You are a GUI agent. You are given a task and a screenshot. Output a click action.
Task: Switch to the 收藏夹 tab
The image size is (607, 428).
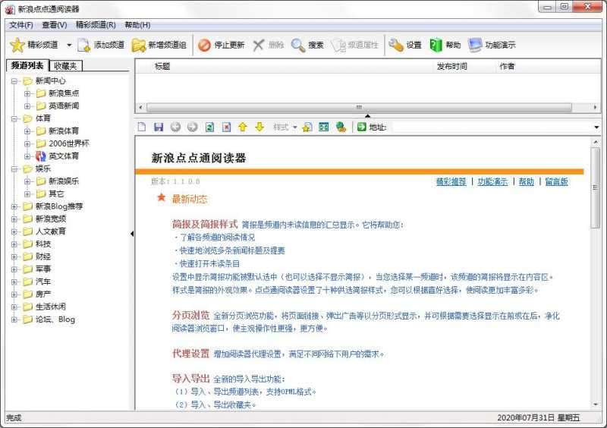click(x=65, y=66)
